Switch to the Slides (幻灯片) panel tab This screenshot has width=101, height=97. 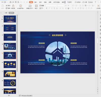tap(11, 13)
